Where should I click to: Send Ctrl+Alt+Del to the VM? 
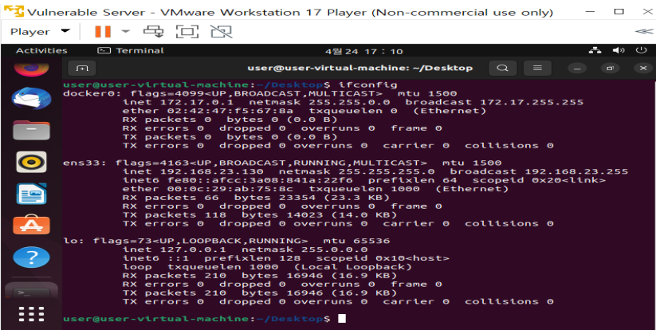[153, 31]
